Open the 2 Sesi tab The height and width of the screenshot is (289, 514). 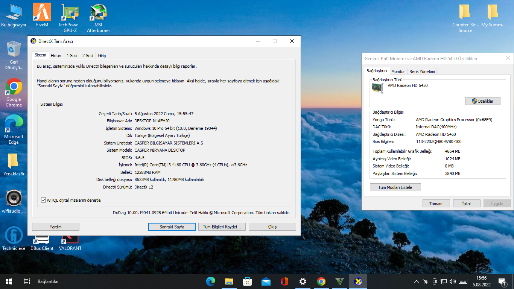point(88,56)
